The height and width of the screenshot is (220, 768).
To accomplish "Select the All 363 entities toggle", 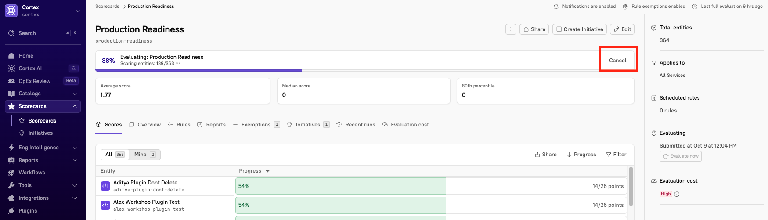I will pyautogui.click(x=115, y=155).
